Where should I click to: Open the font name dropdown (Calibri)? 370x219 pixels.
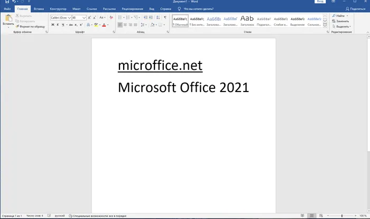[x=69, y=17]
